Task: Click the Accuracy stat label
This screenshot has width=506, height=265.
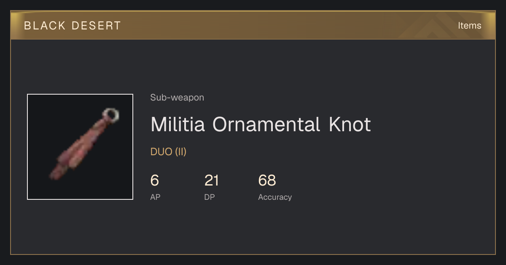Action: tap(275, 197)
